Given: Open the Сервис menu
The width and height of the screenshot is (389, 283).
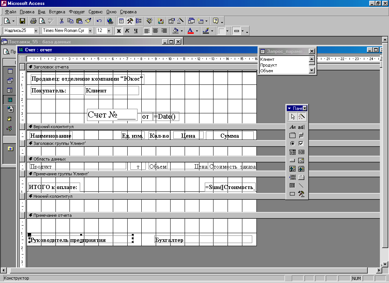Looking at the screenshot, I should 95,12.
